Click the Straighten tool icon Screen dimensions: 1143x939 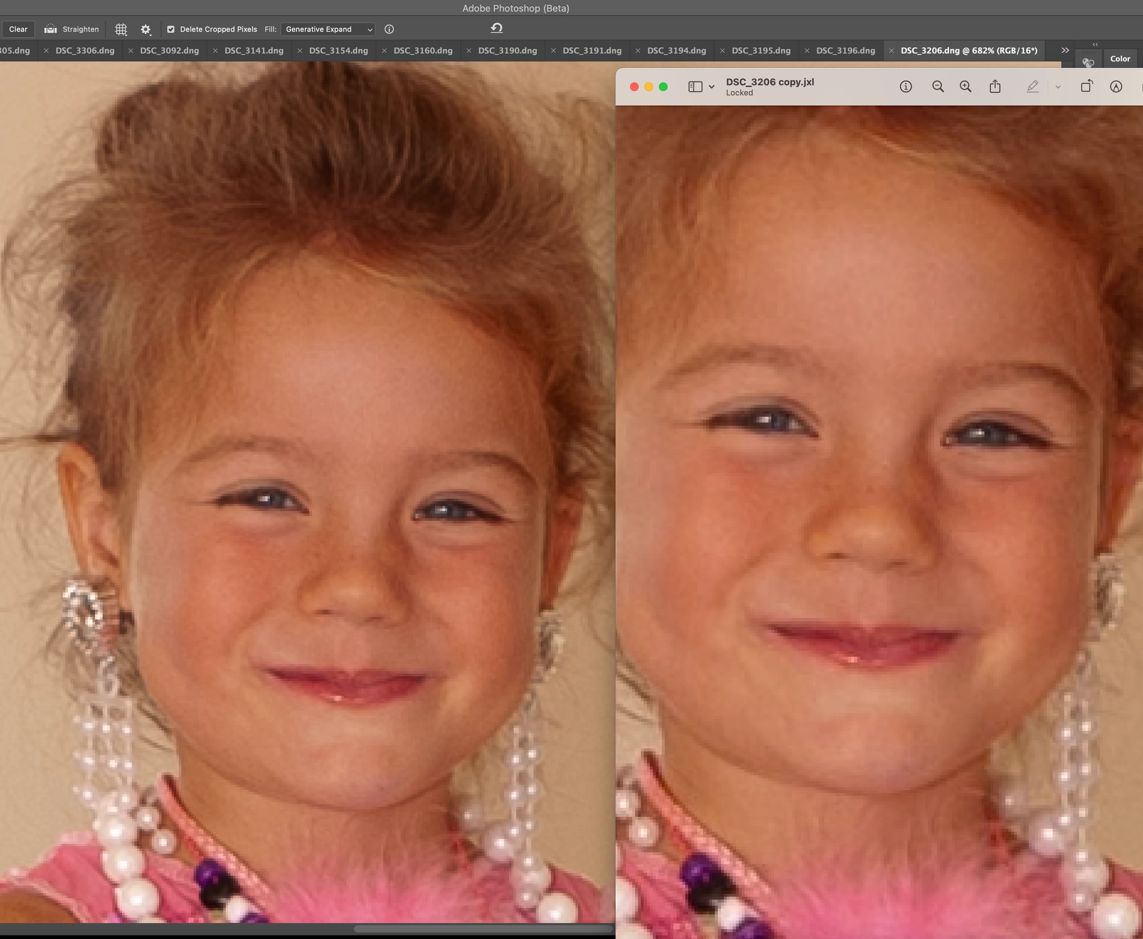(x=50, y=29)
